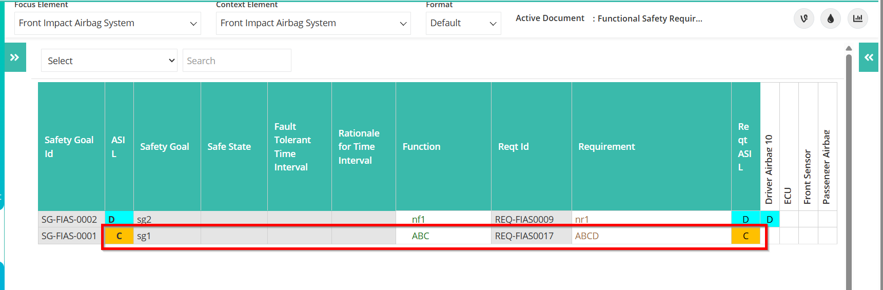Click into the Search field

click(237, 61)
